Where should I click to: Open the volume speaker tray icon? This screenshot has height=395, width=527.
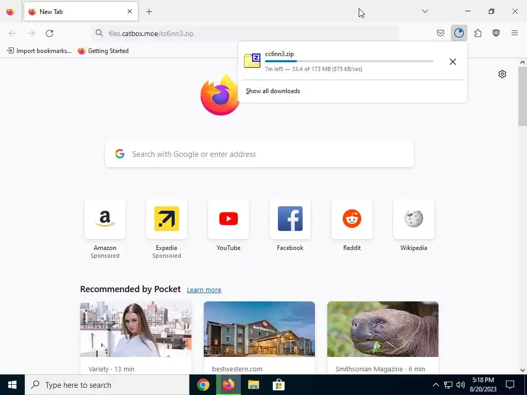click(461, 385)
